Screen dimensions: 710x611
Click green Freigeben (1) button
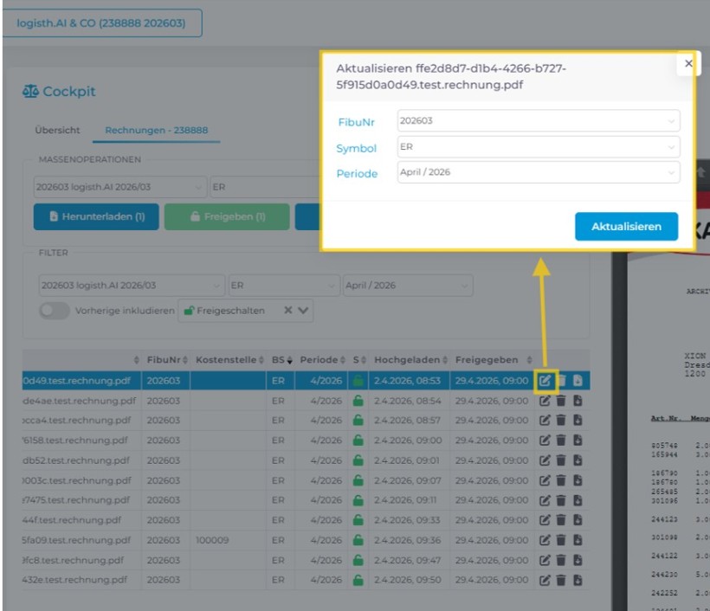pos(227,216)
